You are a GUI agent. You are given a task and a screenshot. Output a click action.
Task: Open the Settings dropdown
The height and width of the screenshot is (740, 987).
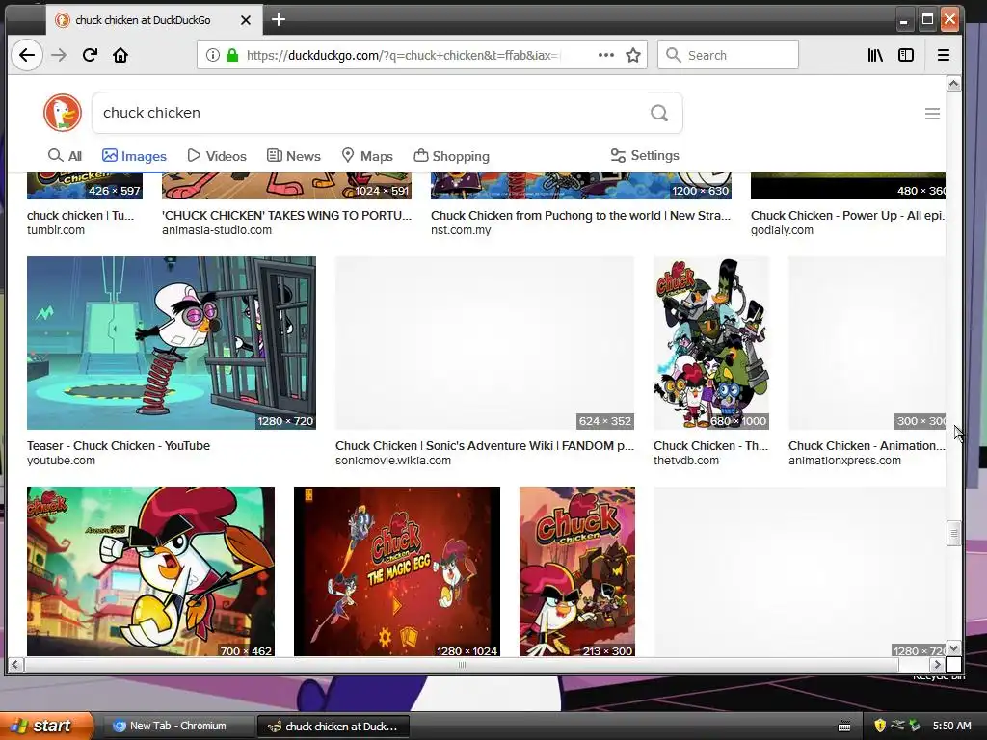[645, 155]
